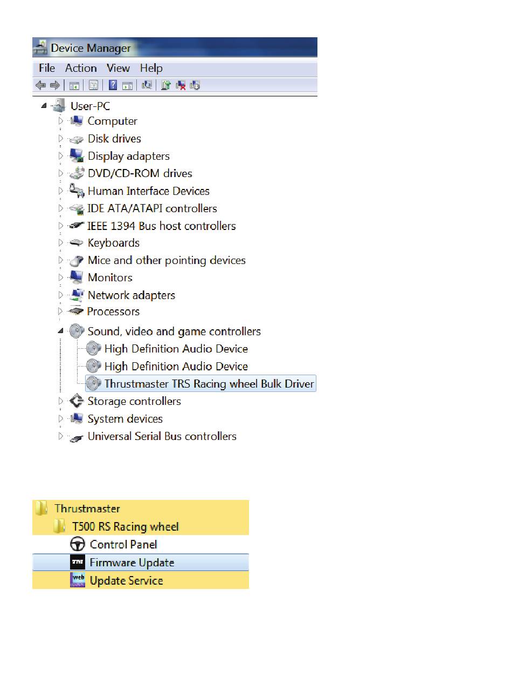The height and width of the screenshot is (684, 512).
Task: Expand the Storage controllers category
Action: [x=61, y=401]
